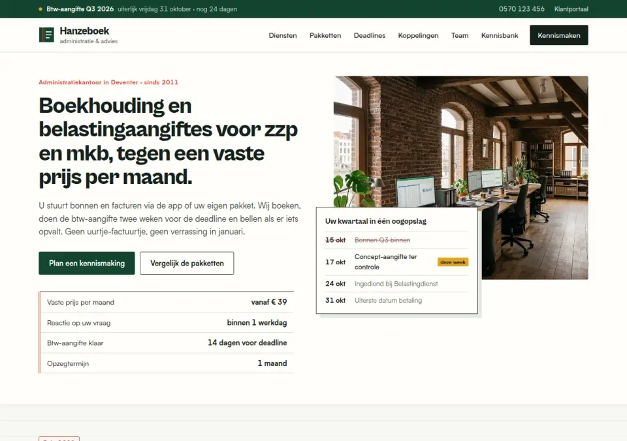
Task: Click the Hanzeboek brand name
Action: [x=84, y=31]
